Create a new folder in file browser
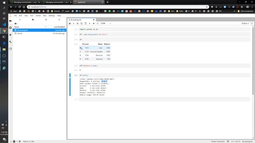The width and height of the screenshot is (255, 143). coord(33,19)
